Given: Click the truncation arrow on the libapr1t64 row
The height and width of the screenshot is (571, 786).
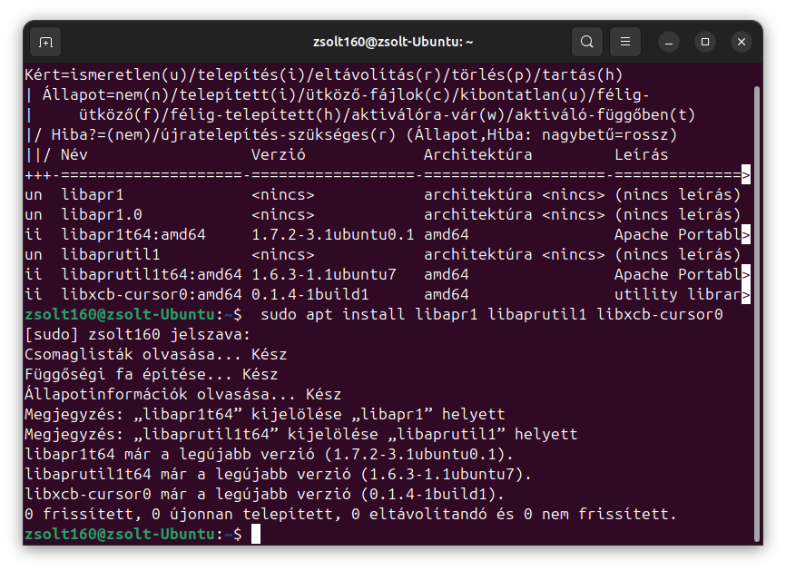Looking at the screenshot, I should coord(746,234).
